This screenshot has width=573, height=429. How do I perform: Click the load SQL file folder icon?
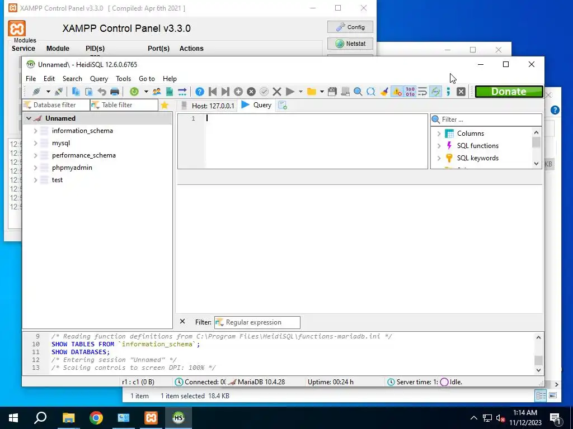(x=311, y=92)
